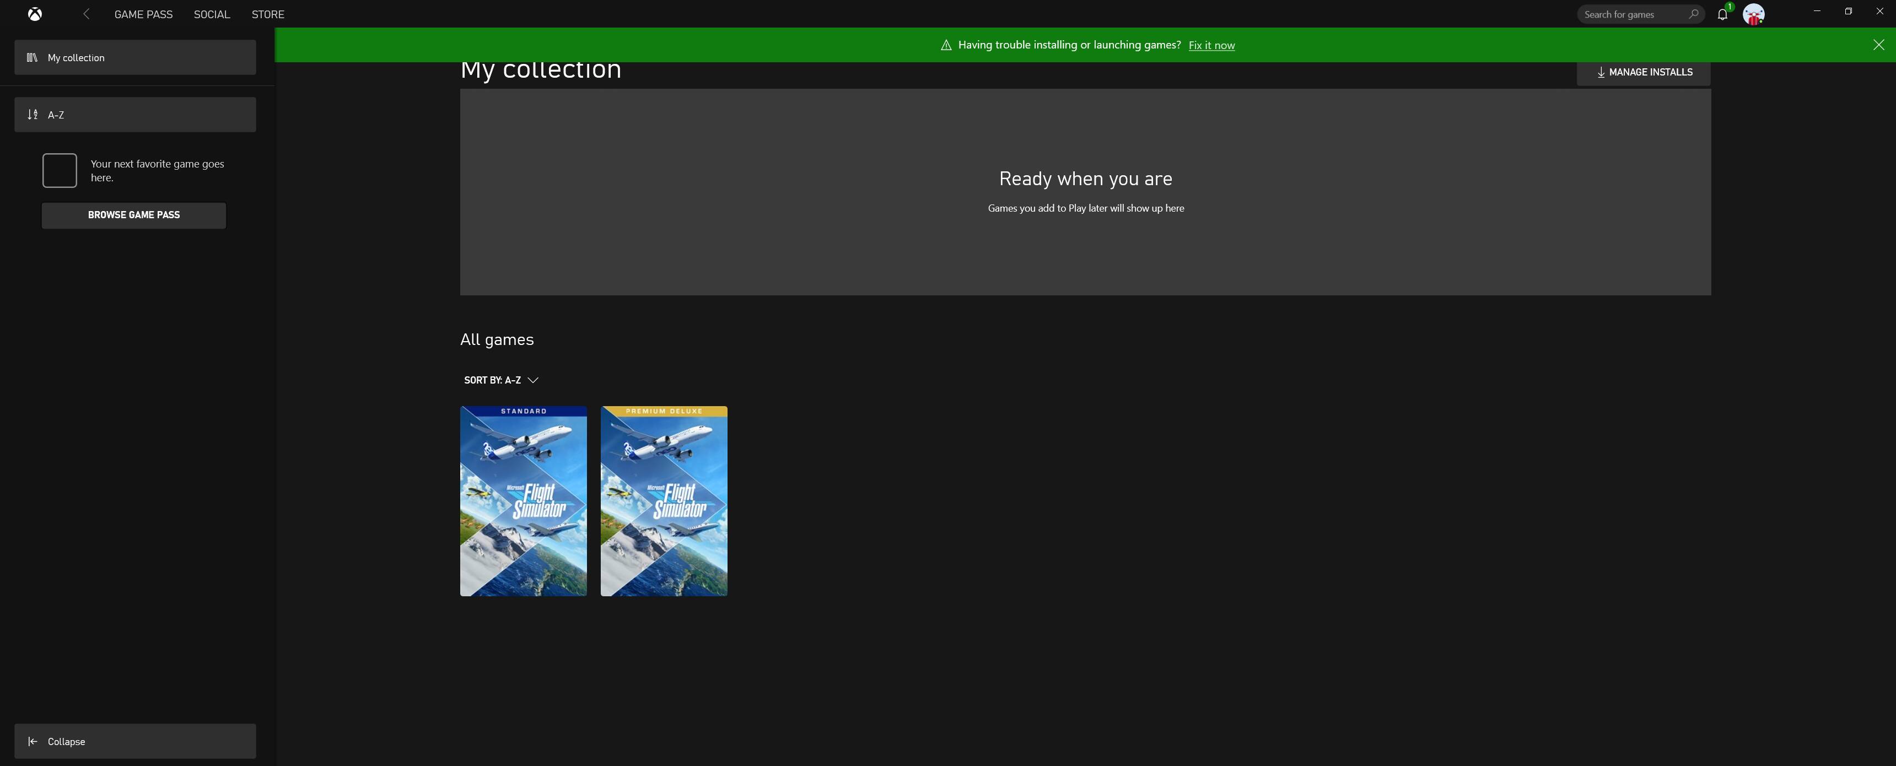
Task: Click the 'All games' heading
Action: (x=497, y=339)
